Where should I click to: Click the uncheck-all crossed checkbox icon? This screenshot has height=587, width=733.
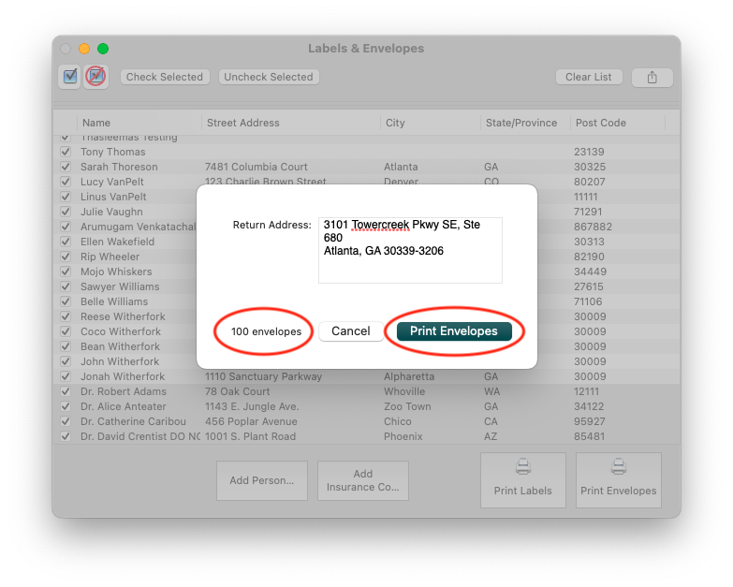tap(96, 76)
